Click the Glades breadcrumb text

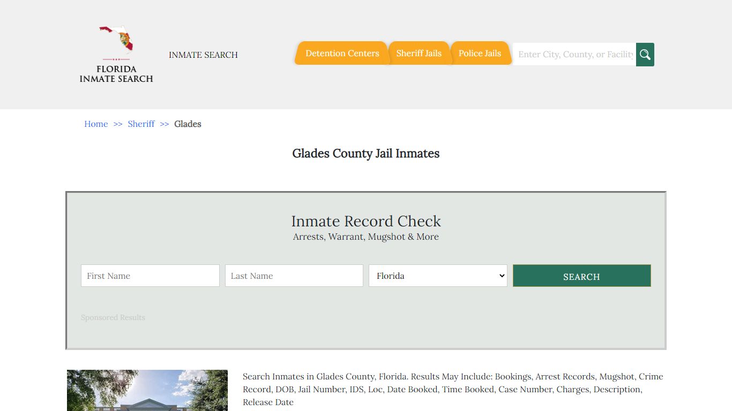coord(188,124)
